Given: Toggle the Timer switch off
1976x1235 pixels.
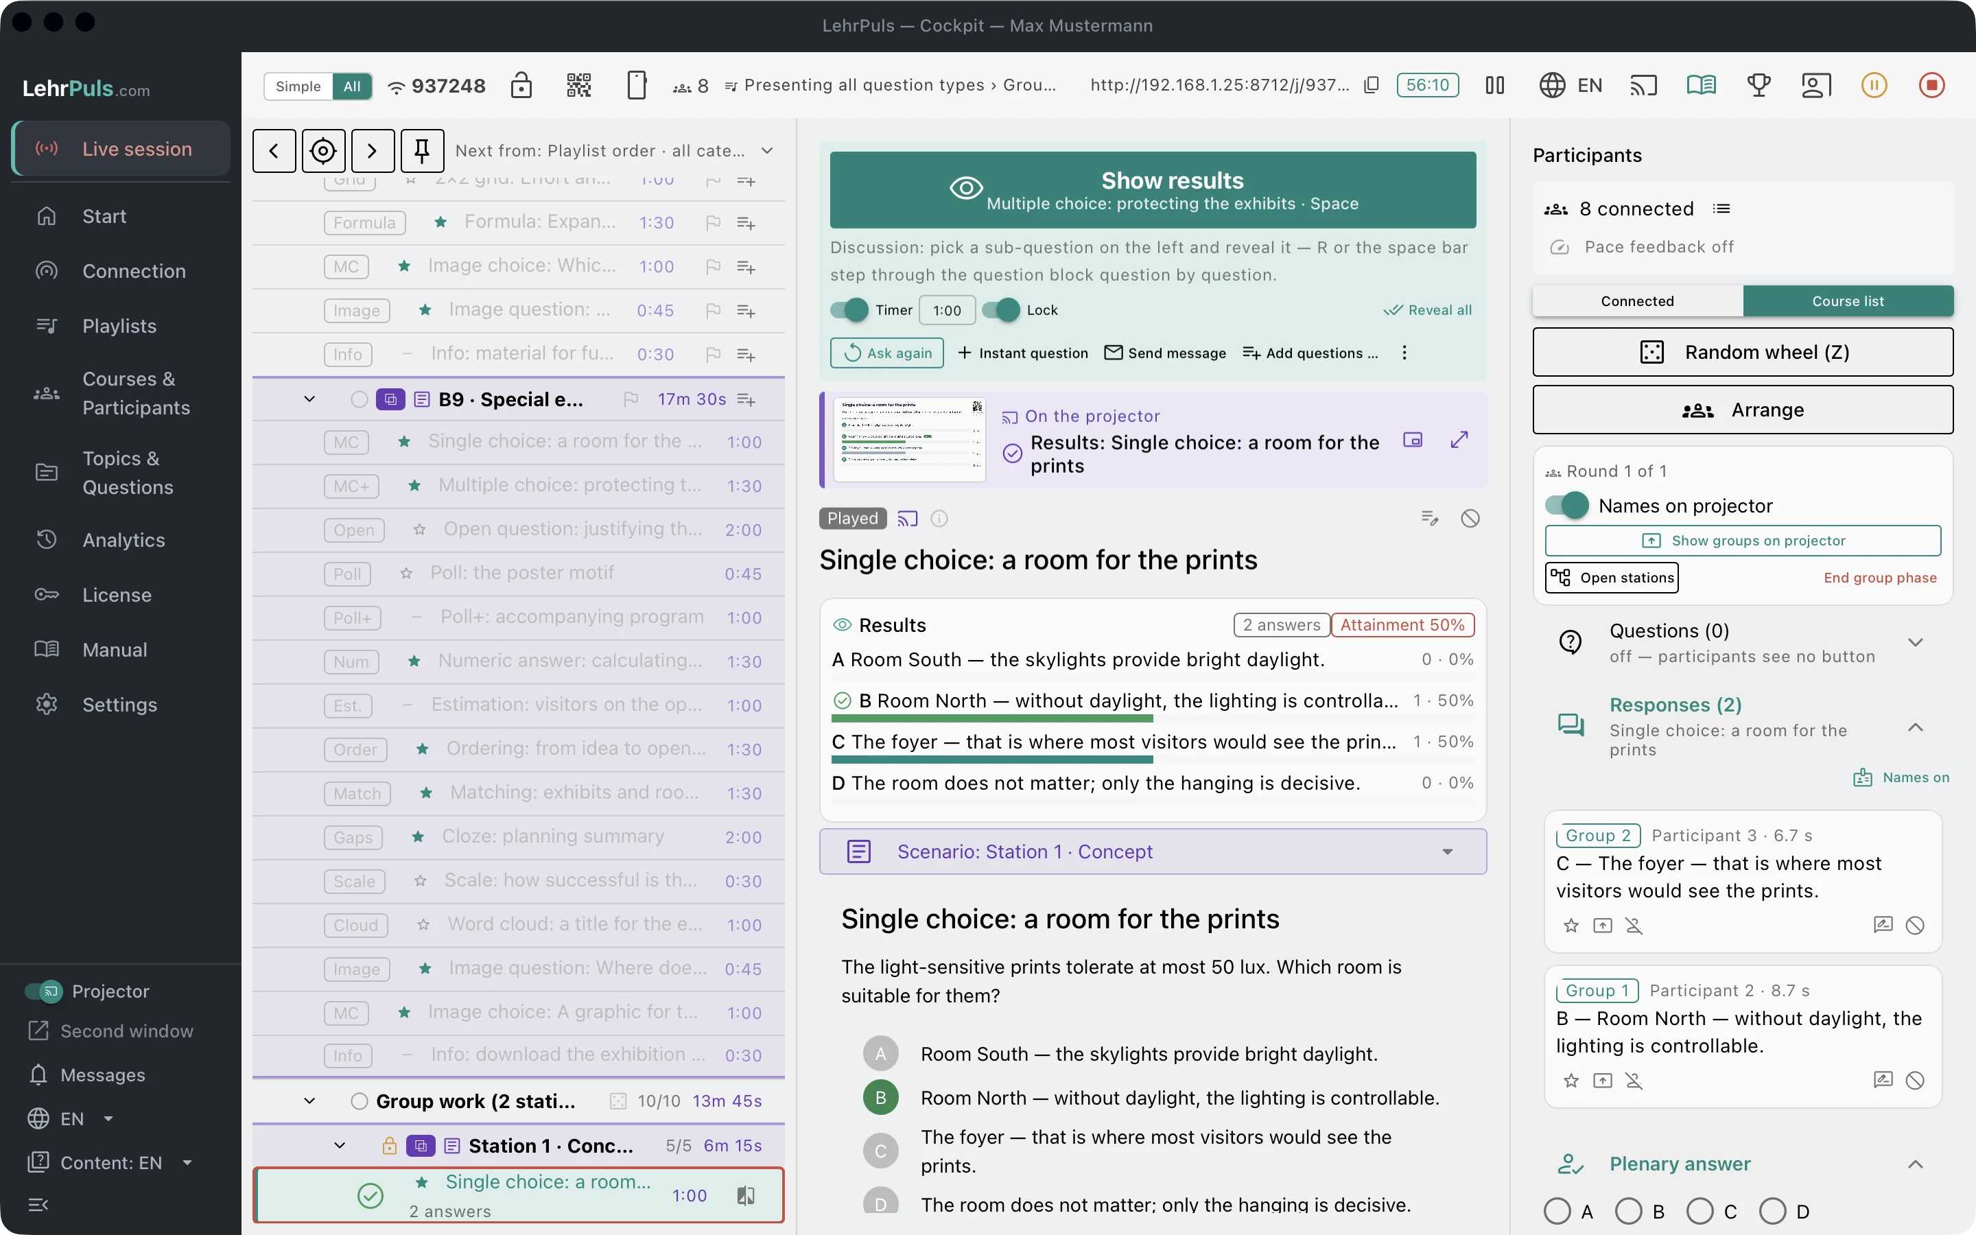Looking at the screenshot, I should (849, 310).
